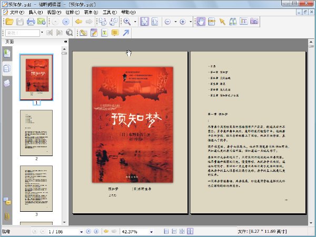316x237 pixels.
Task: Add a yellow sticky note comment
Action: pyautogui.click(x=115, y=33)
